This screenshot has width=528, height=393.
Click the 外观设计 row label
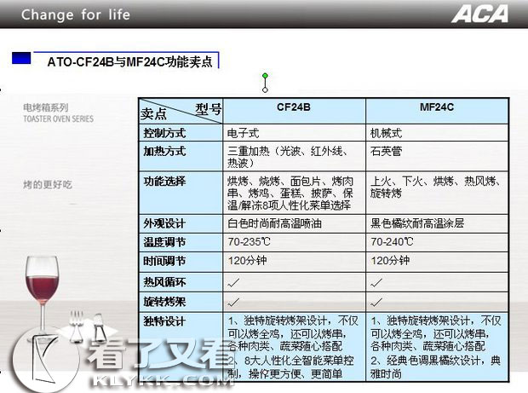click(164, 223)
